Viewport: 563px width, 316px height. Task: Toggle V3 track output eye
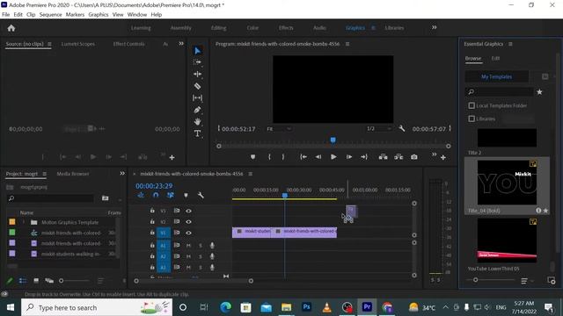[188, 211]
